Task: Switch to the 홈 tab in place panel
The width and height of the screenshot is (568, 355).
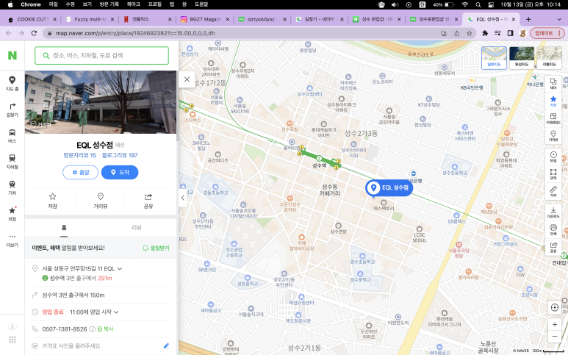Action: [64, 228]
